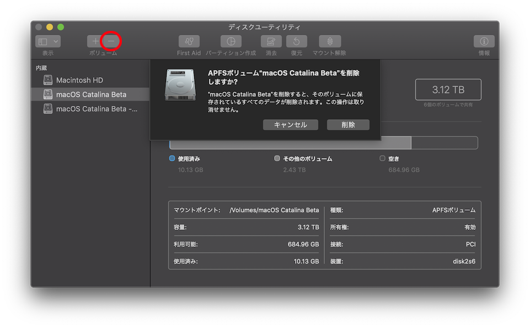
Task: Click the 10.13 GB used value under legend
Action: [191, 170]
